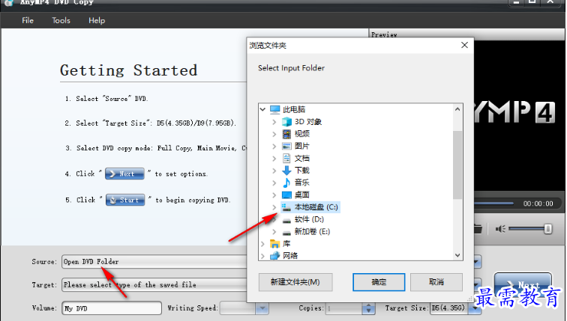Expand the 桌面 folder node
This screenshot has height=321, width=567.
coord(274,195)
